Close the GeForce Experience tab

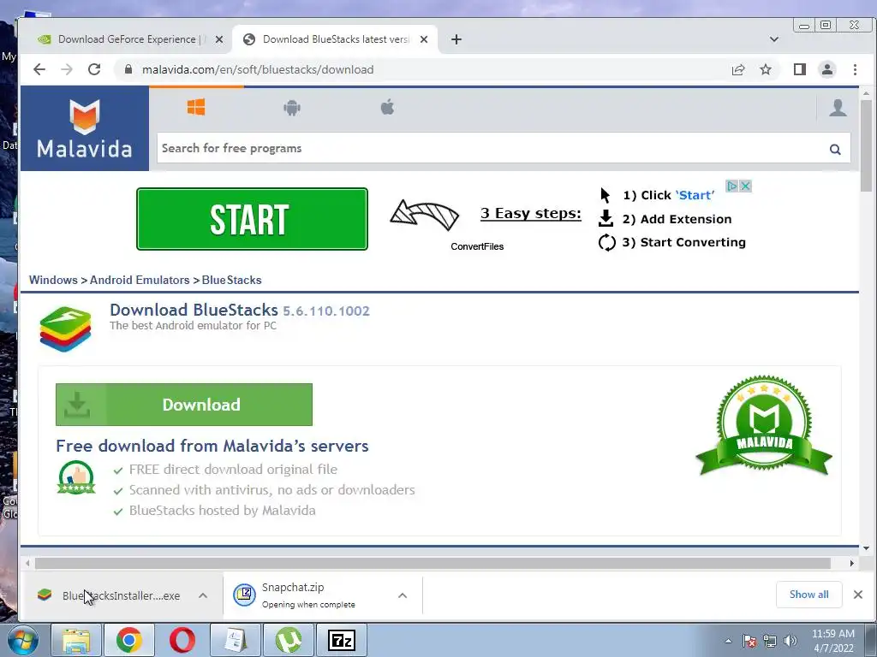point(219,39)
